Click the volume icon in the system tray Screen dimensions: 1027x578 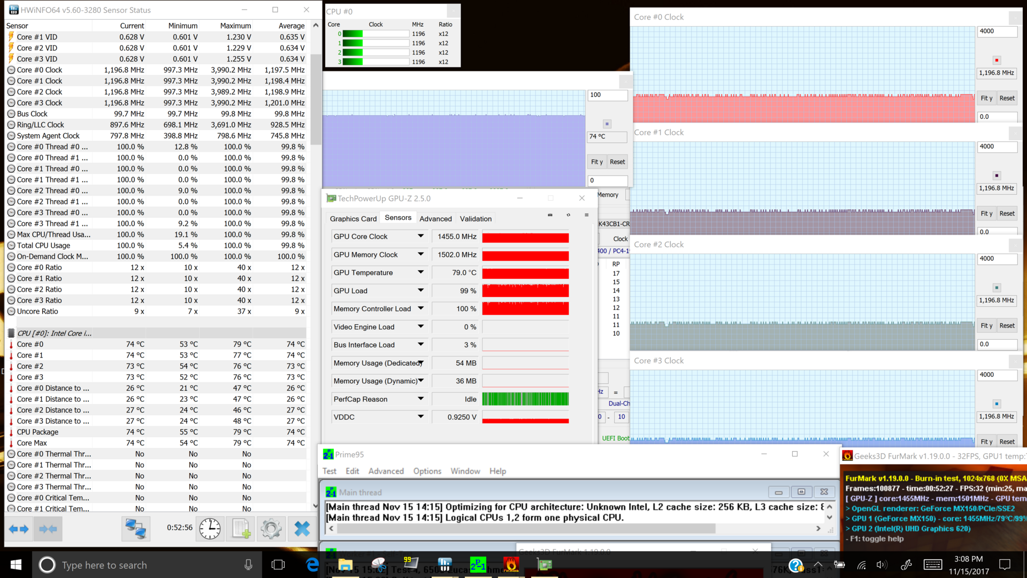coord(882,565)
